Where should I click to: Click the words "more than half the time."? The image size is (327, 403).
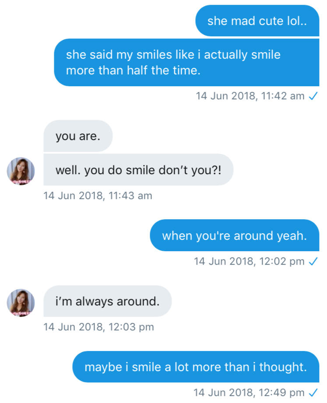(133, 70)
